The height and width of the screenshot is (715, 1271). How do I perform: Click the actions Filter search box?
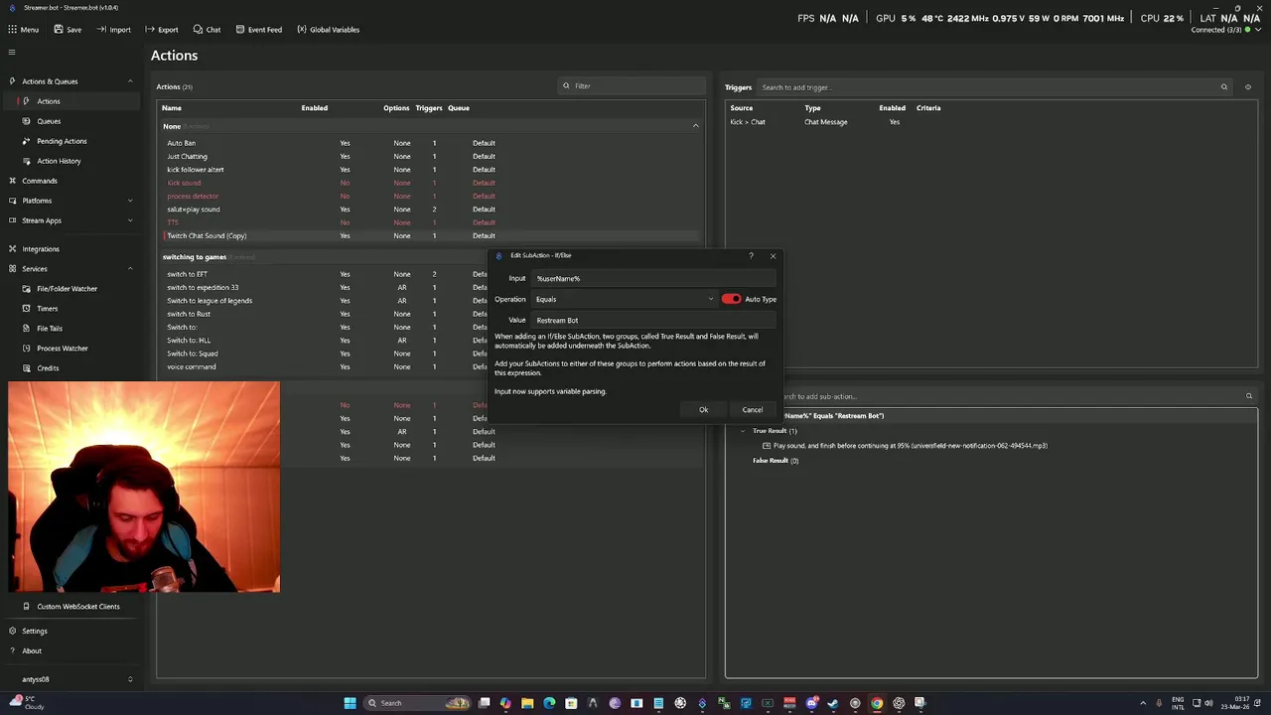tap(632, 86)
